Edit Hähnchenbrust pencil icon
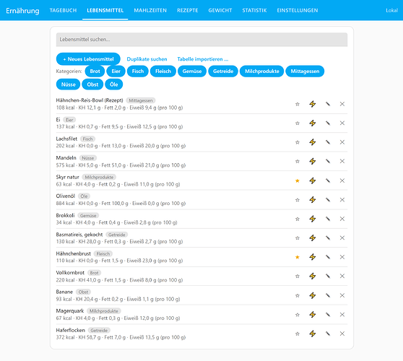This screenshot has height=361, width=403. pyautogui.click(x=328, y=257)
